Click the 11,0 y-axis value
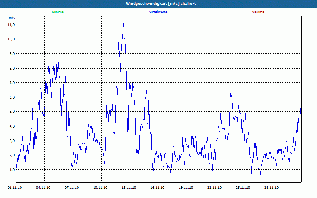The height and width of the screenshot is (198, 317). (x=11, y=25)
